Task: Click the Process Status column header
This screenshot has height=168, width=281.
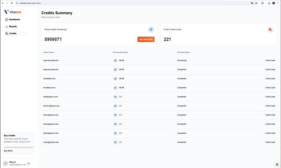Action: click(183, 52)
